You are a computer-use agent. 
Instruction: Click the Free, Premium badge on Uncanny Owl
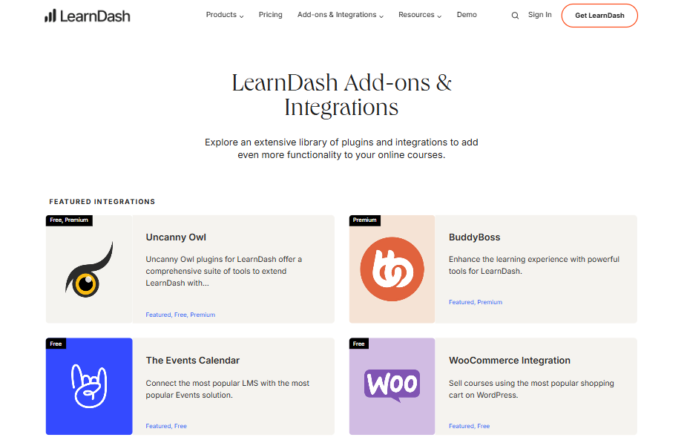click(69, 220)
